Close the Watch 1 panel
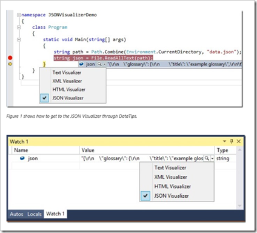The height and width of the screenshot is (233, 257). coord(239,141)
